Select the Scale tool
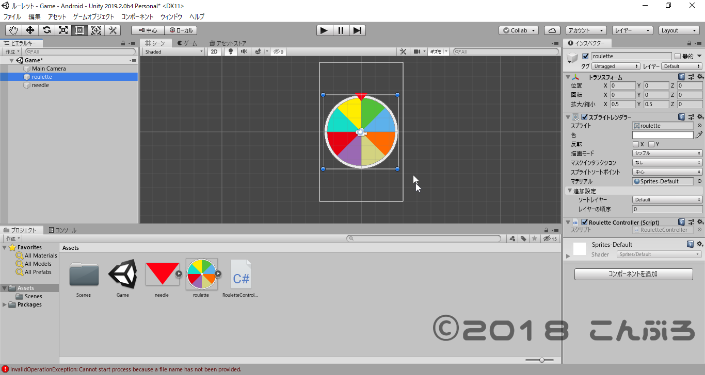 click(63, 30)
